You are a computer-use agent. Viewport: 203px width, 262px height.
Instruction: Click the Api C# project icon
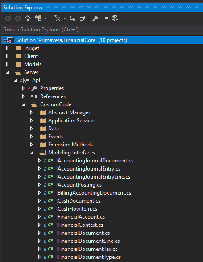(26, 80)
